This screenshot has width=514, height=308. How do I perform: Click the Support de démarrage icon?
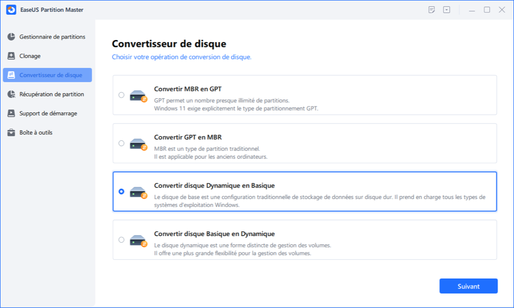point(11,113)
